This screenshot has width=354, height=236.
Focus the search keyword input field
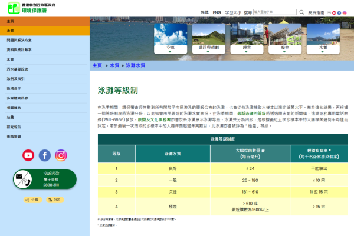(275, 12)
